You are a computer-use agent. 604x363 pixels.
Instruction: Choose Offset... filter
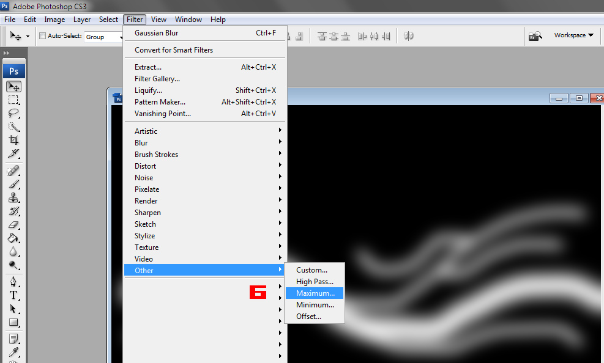(x=315, y=316)
